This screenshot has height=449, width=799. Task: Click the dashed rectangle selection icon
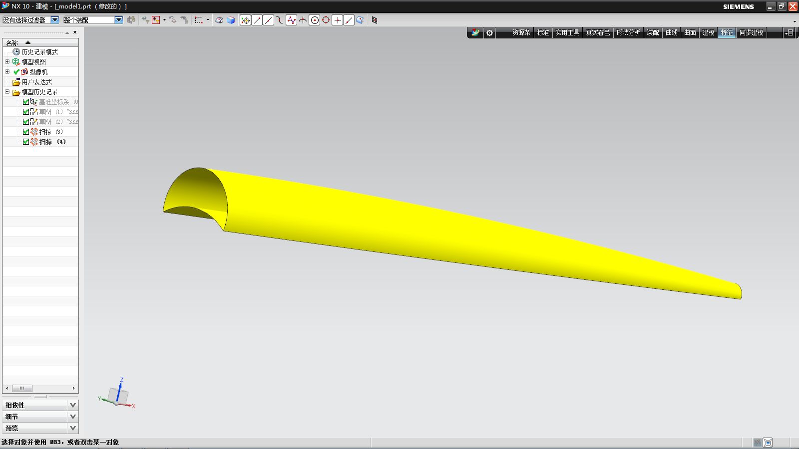(199, 20)
